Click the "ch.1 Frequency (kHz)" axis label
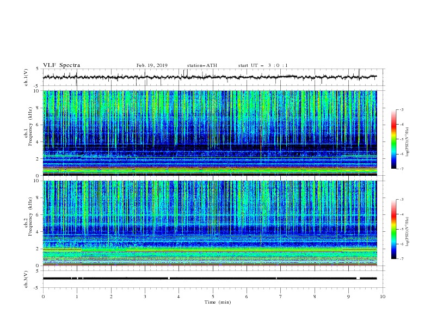 [x=28, y=126]
